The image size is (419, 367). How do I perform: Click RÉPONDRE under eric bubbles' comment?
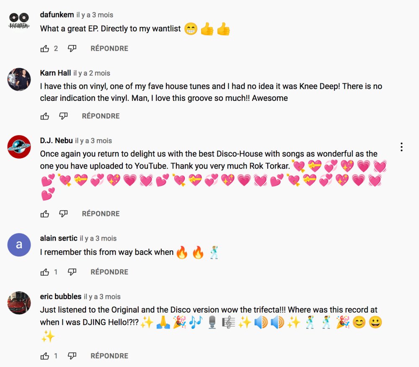point(109,356)
